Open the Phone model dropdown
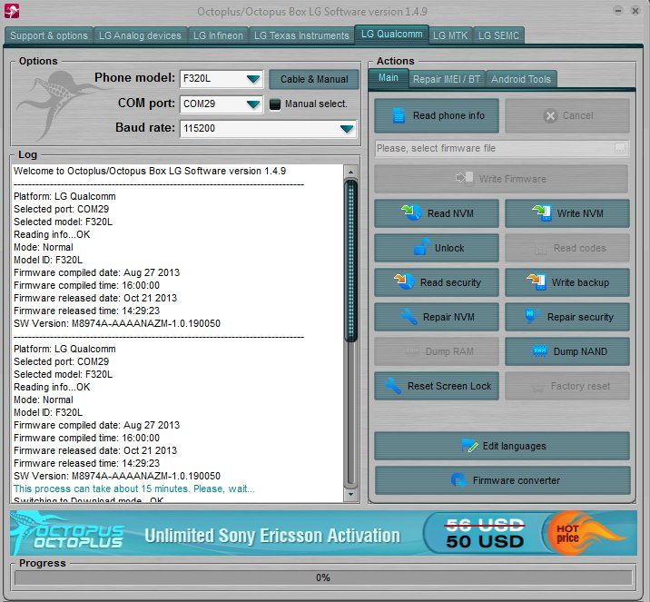This screenshot has height=602, width=650. [253, 78]
